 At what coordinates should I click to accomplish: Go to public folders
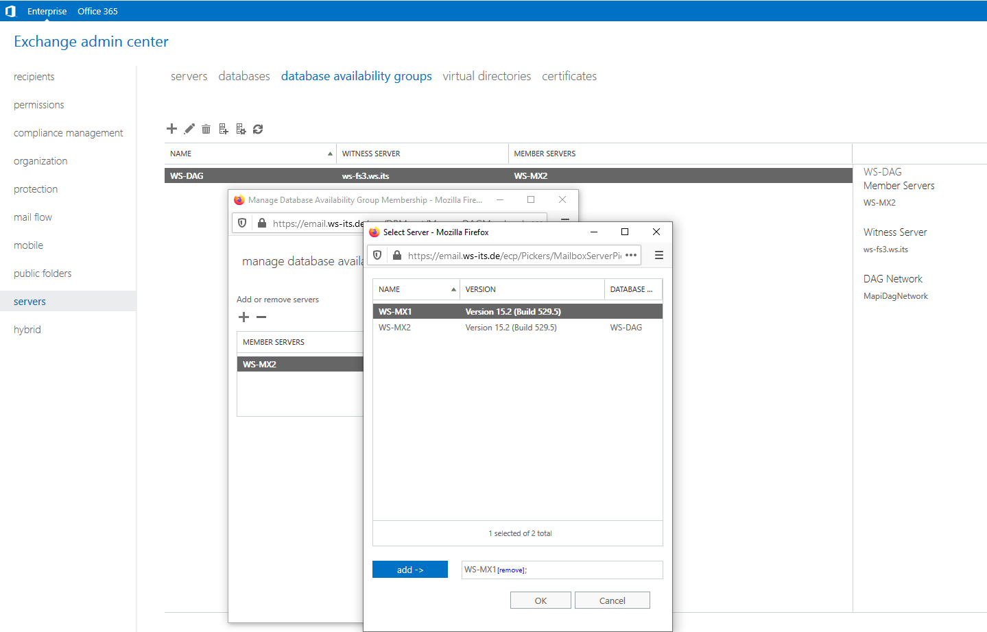pyautogui.click(x=43, y=274)
